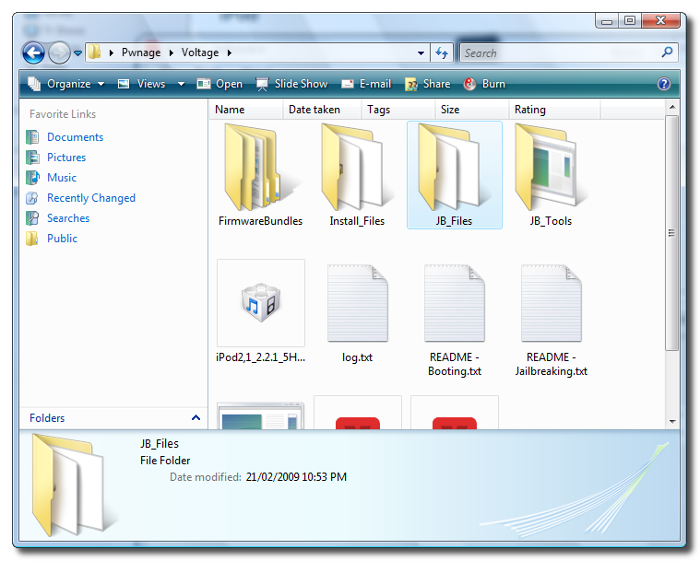
Task: Expand the Folders pane chevron
Action: click(x=196, y=417)
